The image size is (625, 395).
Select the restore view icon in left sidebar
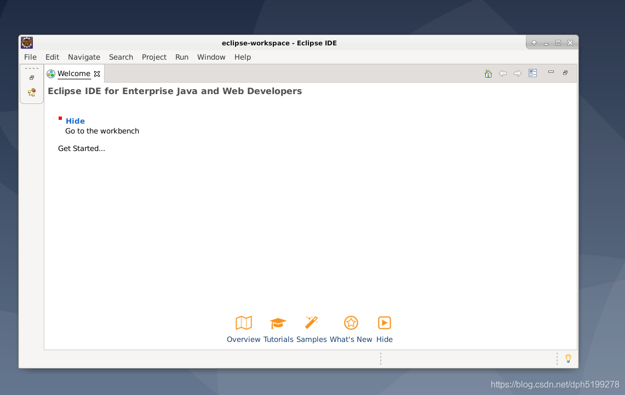[31, 78]
